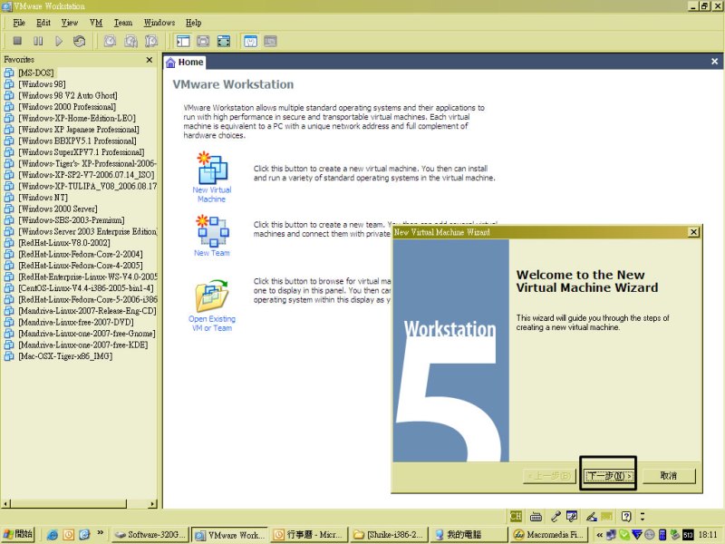This screenshot has width=725, height=544.
Task: Click the Reset toolbar icon
Action: click(79, 41)
